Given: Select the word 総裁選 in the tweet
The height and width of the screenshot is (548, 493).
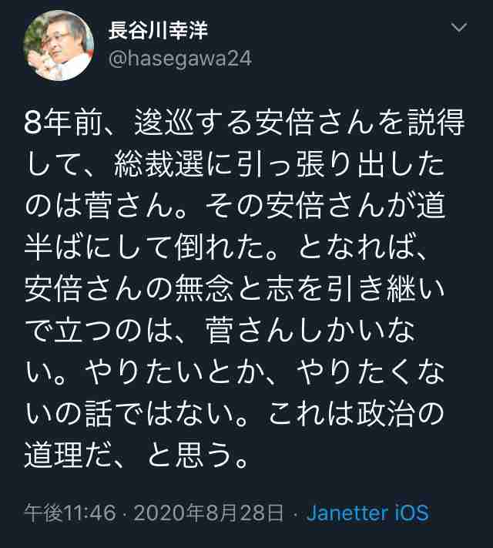Looking at the screenshot, I should tap(159, 164).
